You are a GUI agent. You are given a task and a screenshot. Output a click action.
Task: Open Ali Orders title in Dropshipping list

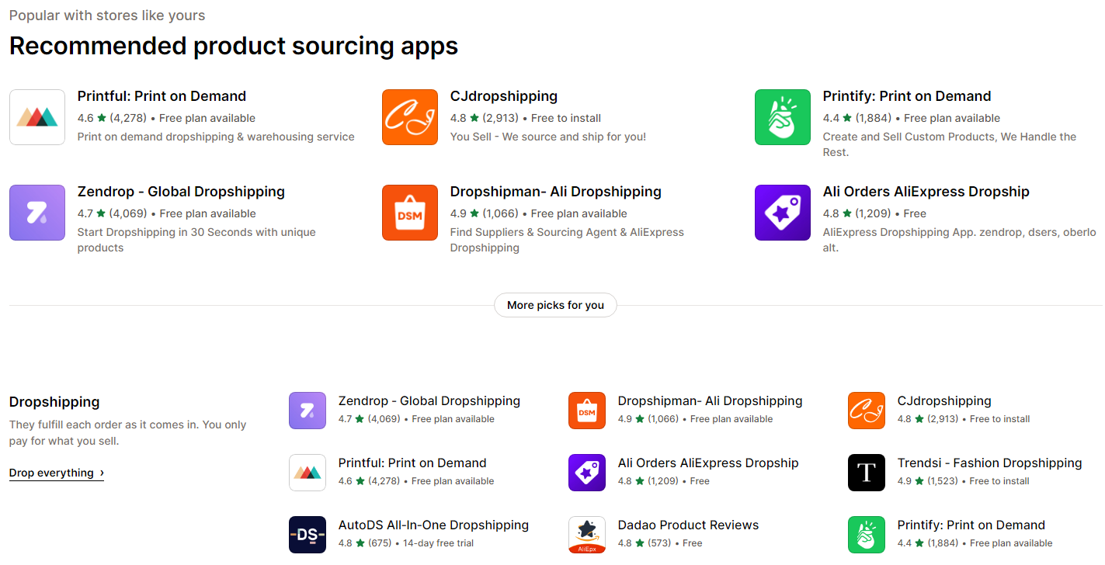click(x=708, y=463)
